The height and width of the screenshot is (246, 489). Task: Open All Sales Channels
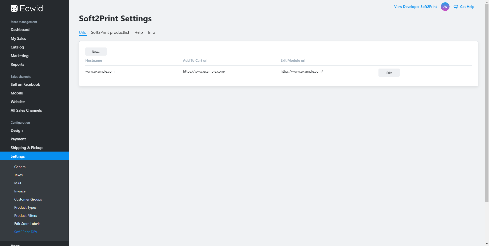coord(26,110)
